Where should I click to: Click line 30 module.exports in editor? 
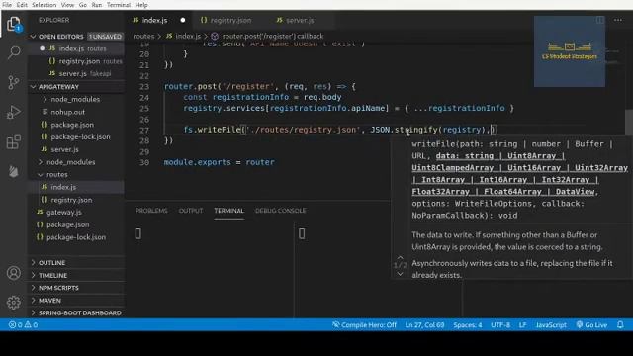click(x=219, y=162)
